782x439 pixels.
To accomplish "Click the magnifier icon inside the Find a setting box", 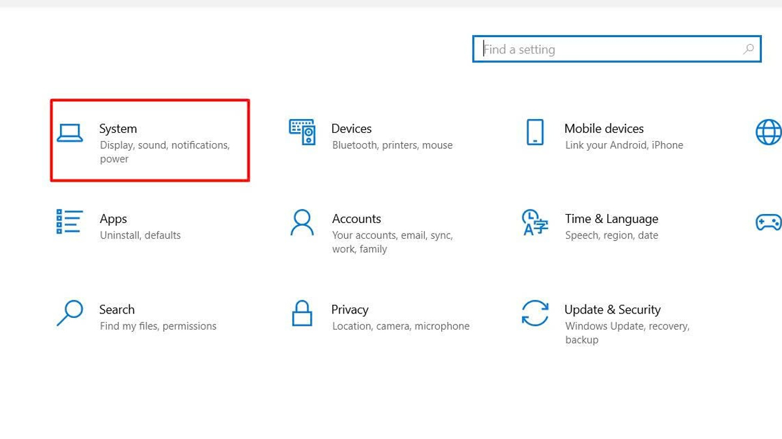I will (749, 49).
